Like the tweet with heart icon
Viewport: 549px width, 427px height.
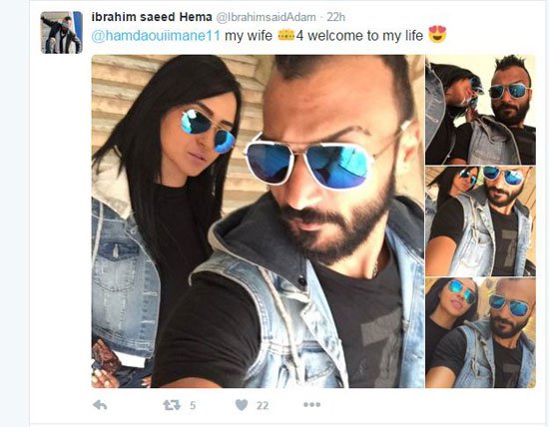242,405
